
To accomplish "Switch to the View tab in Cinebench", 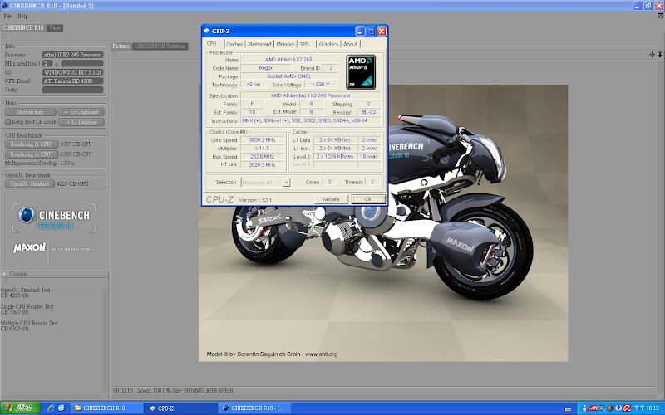I will pyautogui.click(x=54, y=27).
